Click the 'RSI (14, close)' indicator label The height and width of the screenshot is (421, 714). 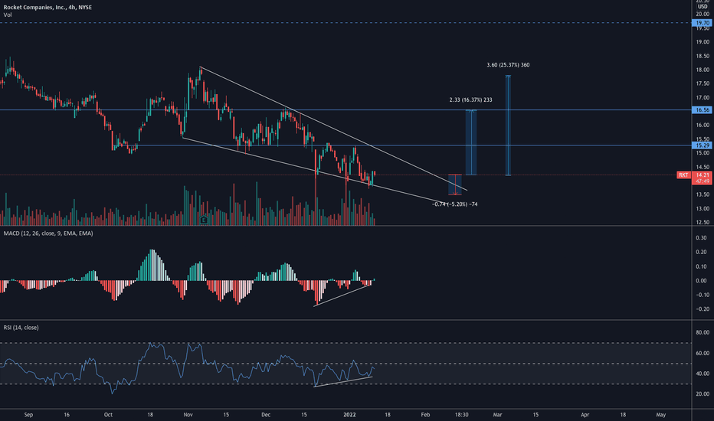(x=21, y=328)
